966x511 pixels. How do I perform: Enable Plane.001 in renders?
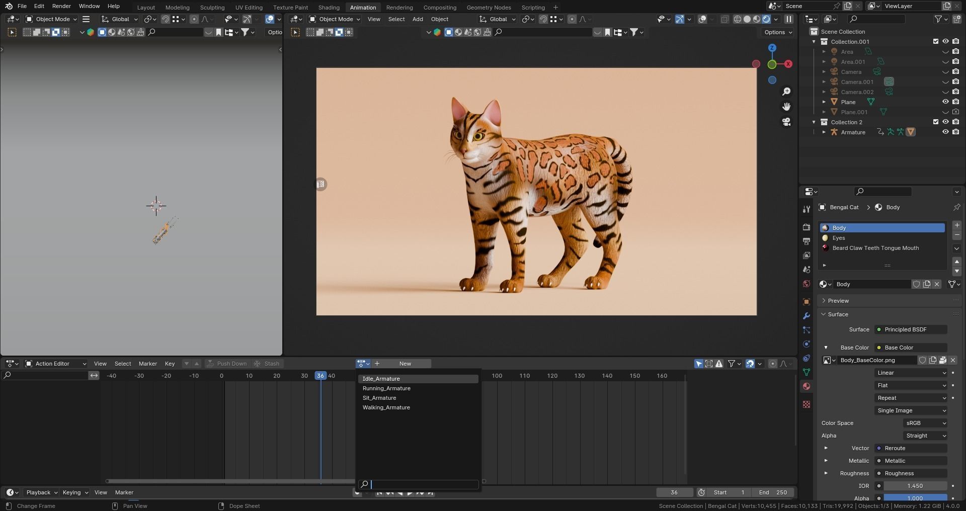(955, 112)
